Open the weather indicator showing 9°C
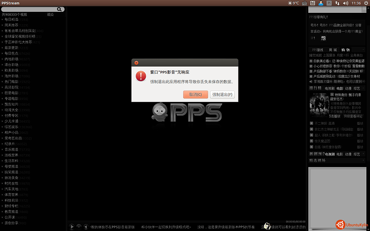The width and height of the screenshot is (370, 231). pos(293,3)
